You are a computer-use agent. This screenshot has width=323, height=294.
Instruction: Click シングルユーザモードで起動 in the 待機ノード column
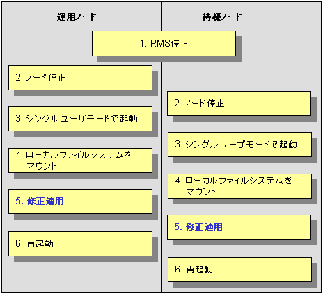[x=239, y=145]
